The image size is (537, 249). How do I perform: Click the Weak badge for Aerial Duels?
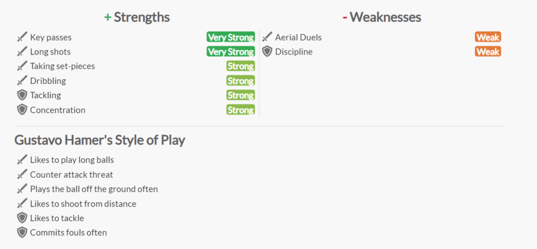pos(488,37)
